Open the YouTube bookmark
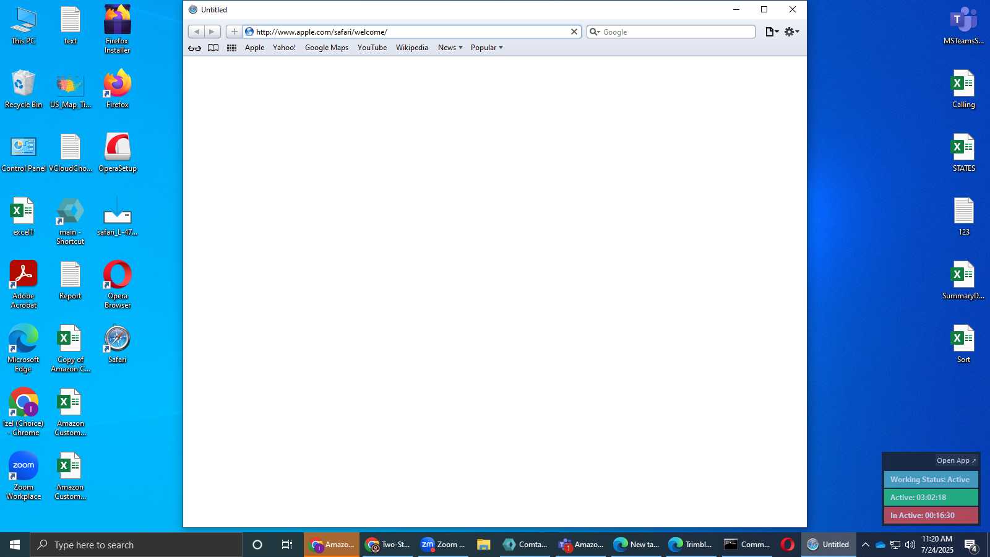990x557 pixels. pos(372,48)
